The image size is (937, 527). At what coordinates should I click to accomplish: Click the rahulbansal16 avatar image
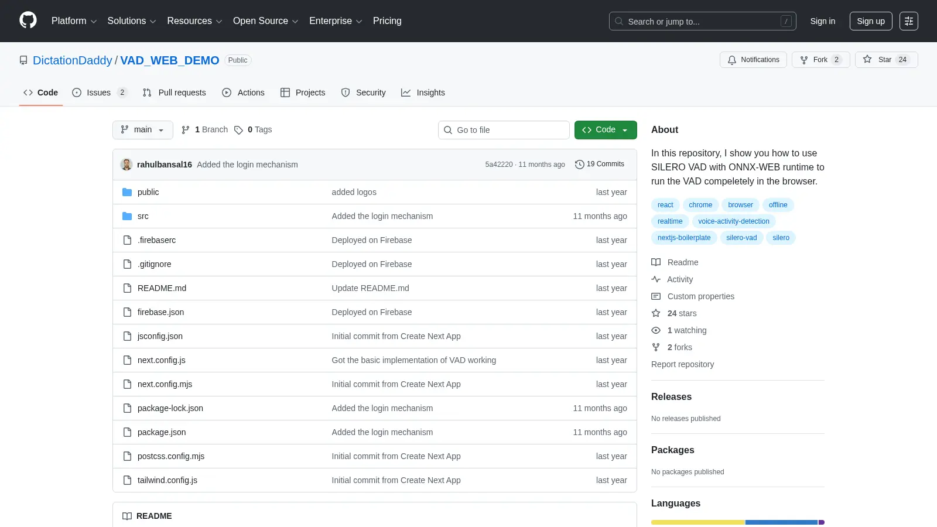coord(126,165)
